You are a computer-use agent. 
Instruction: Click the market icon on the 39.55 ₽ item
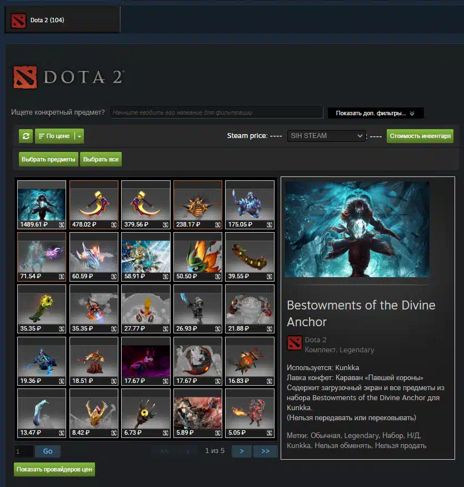(x=270, y=277)
